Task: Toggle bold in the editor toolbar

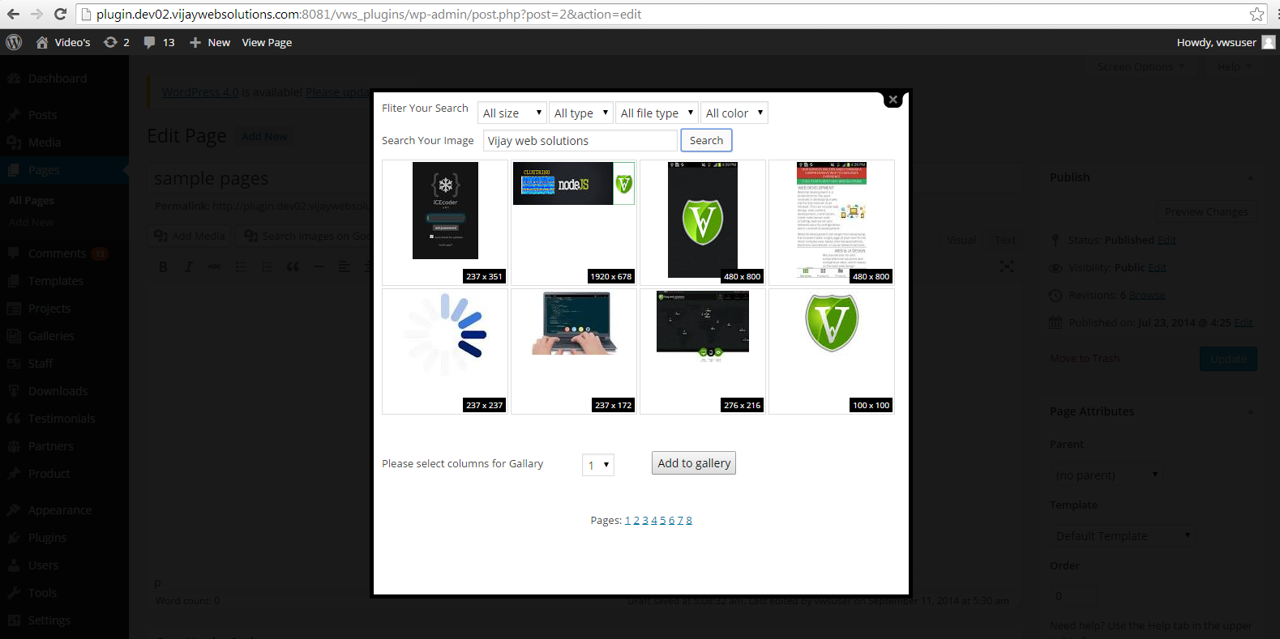Action: pos(163,266)
